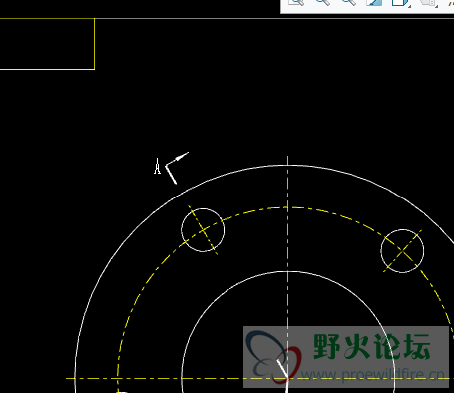Select the vertical yellow centerline
The image size is (454, 393).
288,266
